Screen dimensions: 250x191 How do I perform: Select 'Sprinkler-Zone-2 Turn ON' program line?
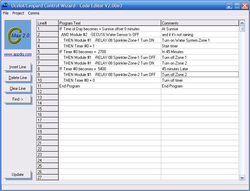(110, 63)
